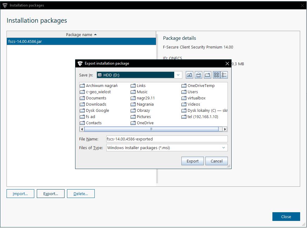
Task: Click into the File Name field
Action: point(167,139)
